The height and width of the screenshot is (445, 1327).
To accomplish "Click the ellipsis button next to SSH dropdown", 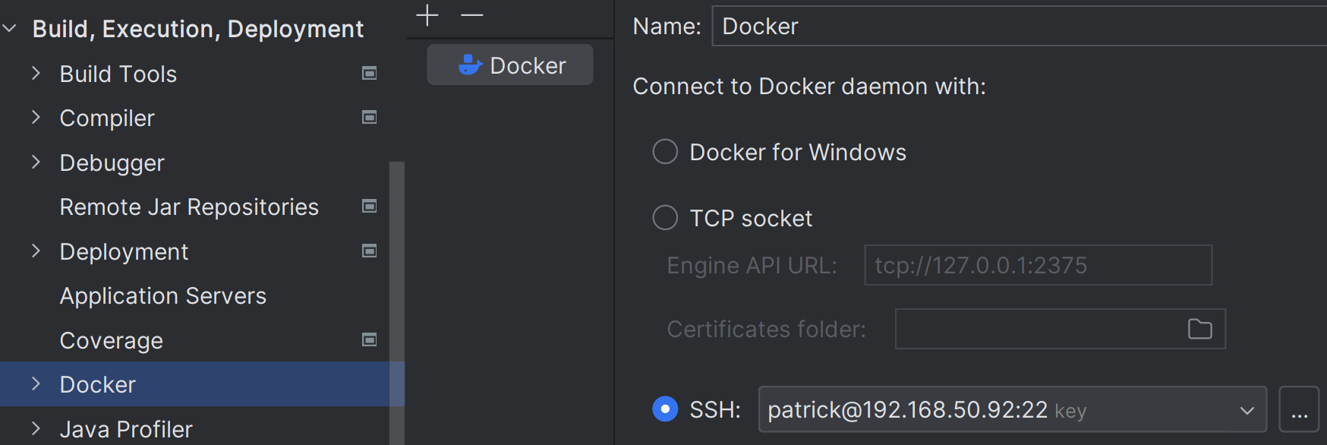I will (1299, 410).
